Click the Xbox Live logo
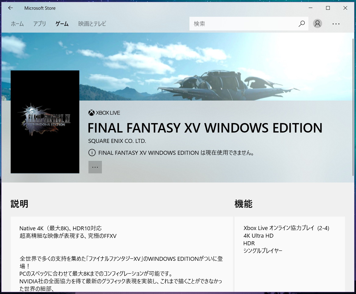Viewport: 356px width, 294px height. click(x=104, y=113)
